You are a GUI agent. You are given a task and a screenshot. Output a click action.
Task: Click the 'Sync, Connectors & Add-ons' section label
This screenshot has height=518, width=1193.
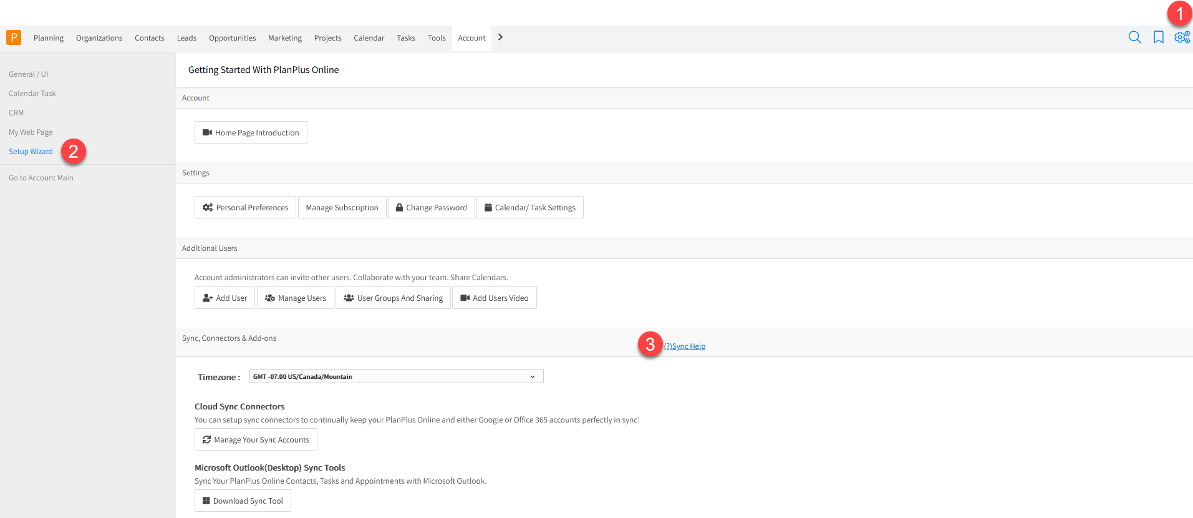point(229,338)
